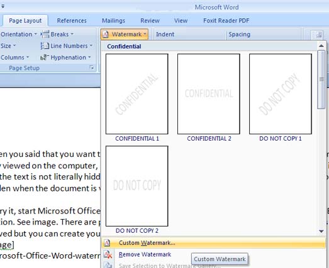Click the Line Numbers icon

point(45,46)
